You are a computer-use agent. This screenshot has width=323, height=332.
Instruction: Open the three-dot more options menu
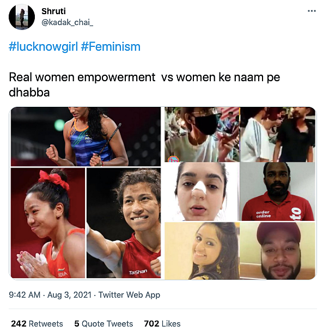(x=312, y=11)
